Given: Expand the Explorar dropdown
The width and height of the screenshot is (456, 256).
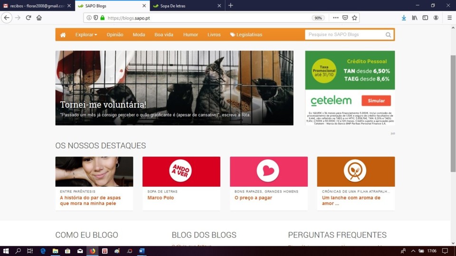Looking at the screenshot, I should tap(86, 35).
